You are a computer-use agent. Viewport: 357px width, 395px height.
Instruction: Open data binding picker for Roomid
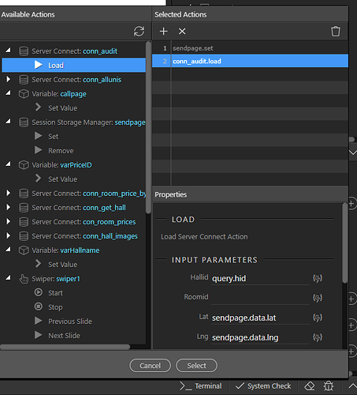(318, 298)
